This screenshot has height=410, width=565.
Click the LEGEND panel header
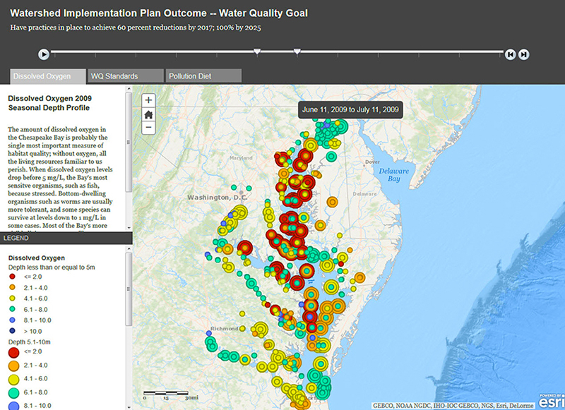point(66,238)
